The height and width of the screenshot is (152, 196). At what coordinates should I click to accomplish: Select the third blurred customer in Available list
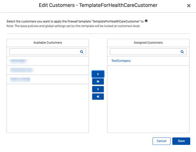click(x=20, y=80)
